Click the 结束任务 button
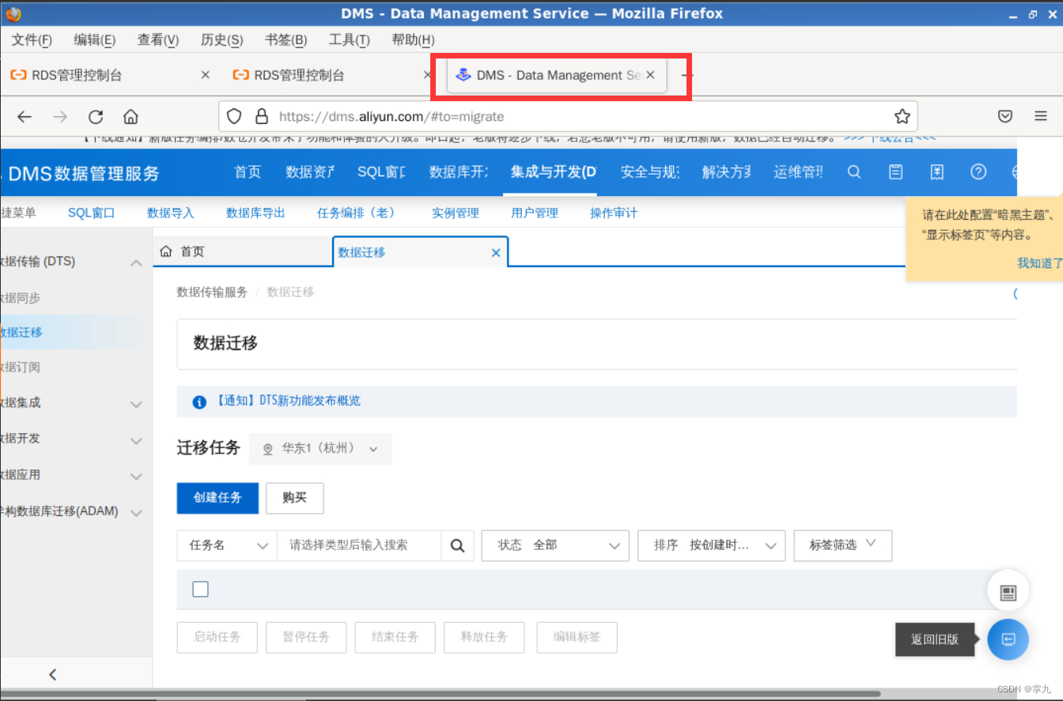This screenshot has height=701, width=1063. click(395, 637)
